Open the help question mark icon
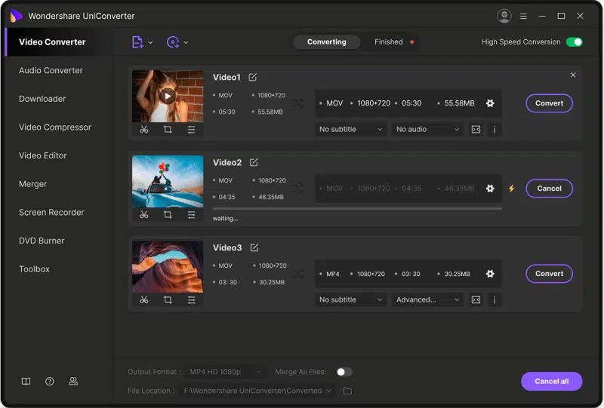Screen dimensions: 604x408 tap(50, 381)
